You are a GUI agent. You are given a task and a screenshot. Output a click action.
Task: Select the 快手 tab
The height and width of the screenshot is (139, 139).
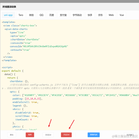90,15
